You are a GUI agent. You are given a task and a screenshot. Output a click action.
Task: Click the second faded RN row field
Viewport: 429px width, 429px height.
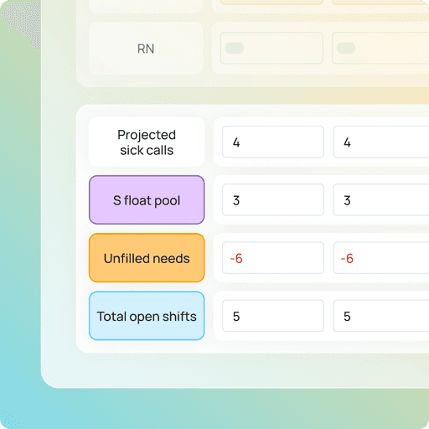(x=380, y=48)
